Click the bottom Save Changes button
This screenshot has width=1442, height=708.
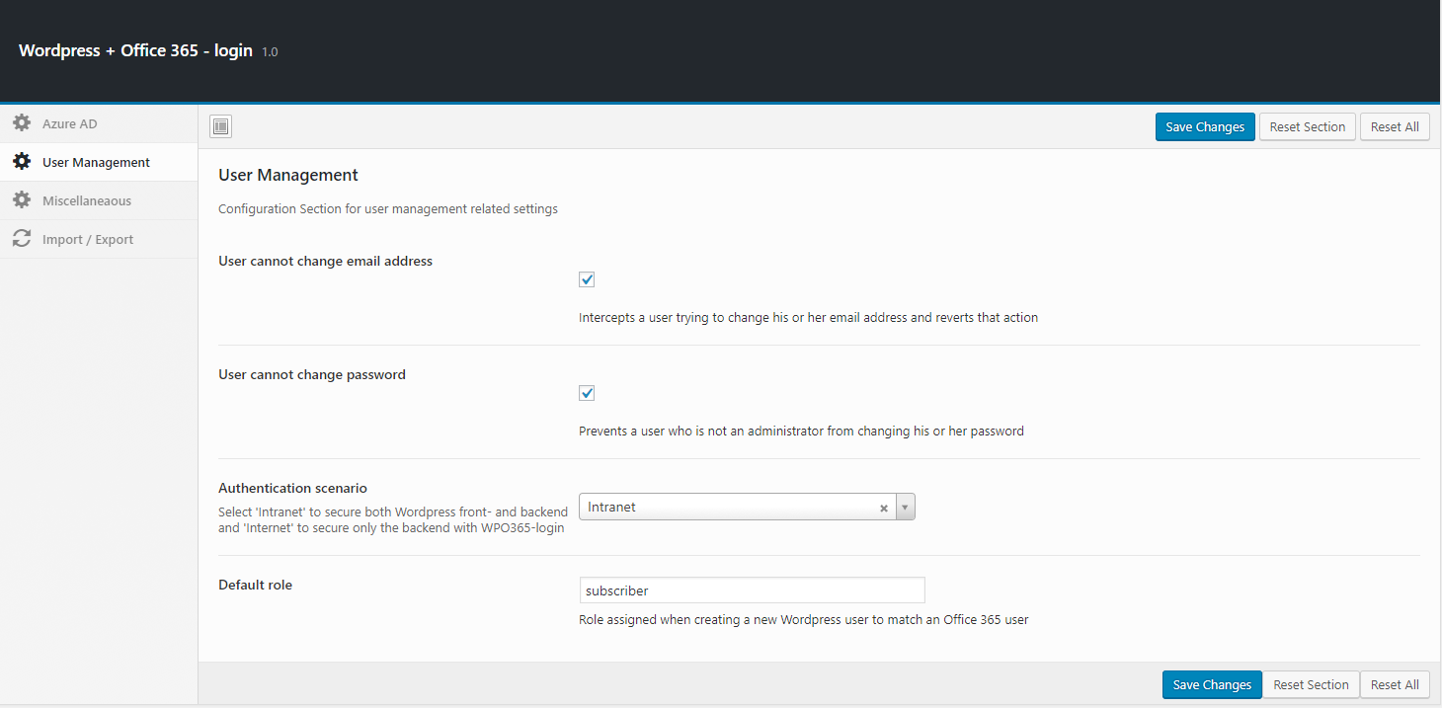(1212, 684)
